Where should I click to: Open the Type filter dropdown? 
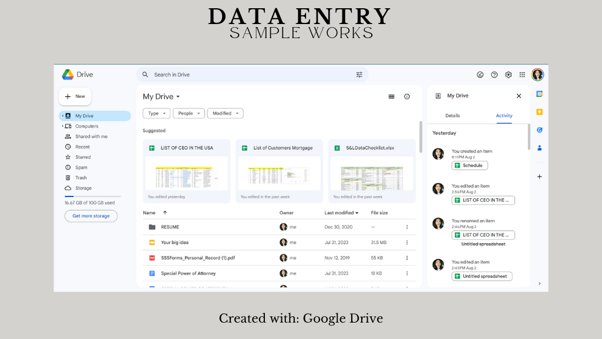tap(157, 114)
